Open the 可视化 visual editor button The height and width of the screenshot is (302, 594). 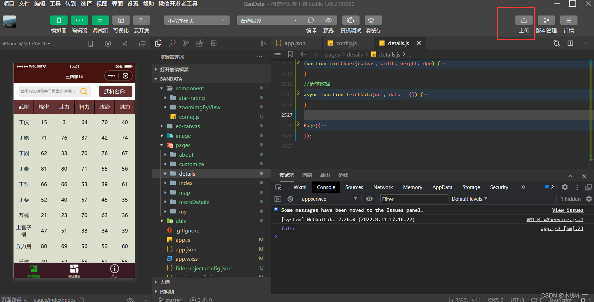pyautogui.click(x=121, y=20)
